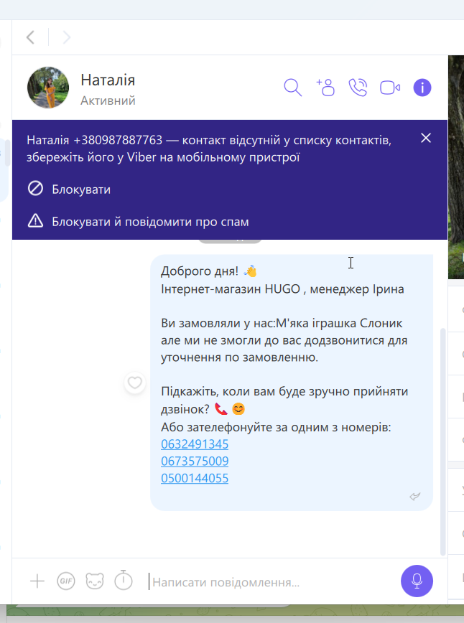
Task: Open phone link 0500144055
Action: (x=195, y=478)
